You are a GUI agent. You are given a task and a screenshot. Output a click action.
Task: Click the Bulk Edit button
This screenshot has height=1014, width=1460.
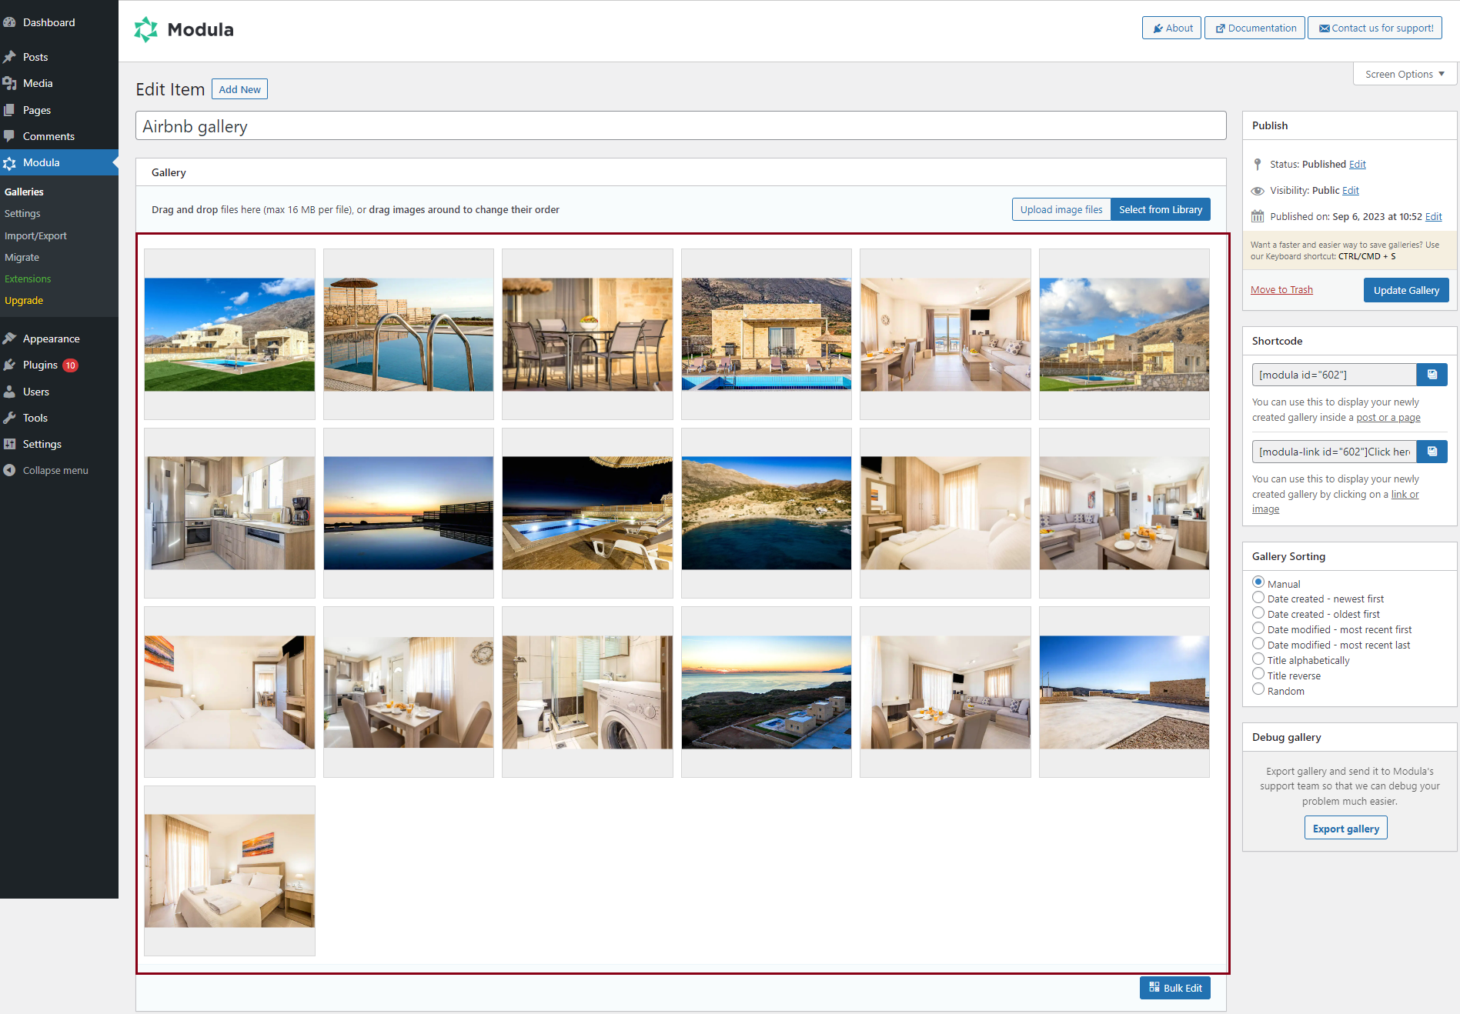coord(1175,988)
